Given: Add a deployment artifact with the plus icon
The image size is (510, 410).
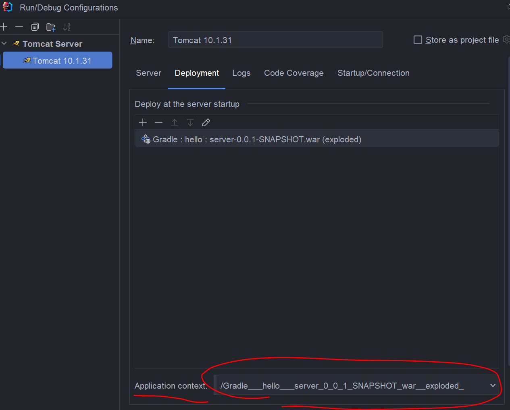Looking at the screenshot, I should click(x=143, y=123).
